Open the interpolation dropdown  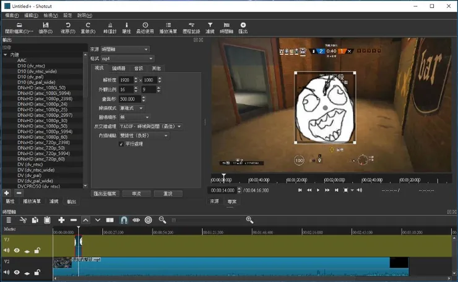point(144,136)
